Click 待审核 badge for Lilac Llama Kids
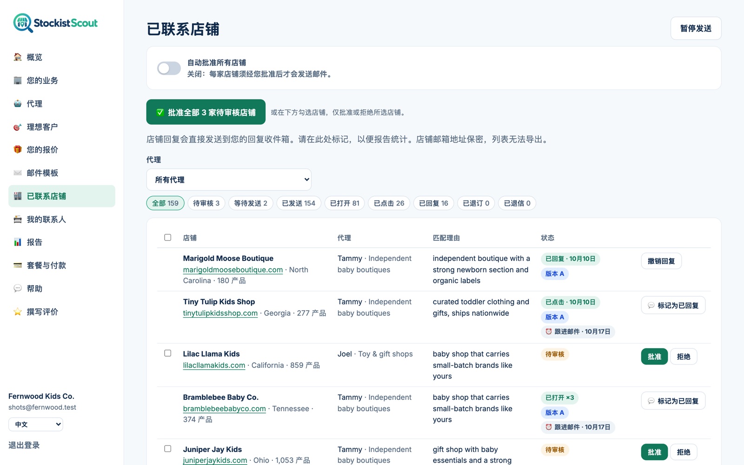Viewport: 744px width, 465px height. pos(555,354)
